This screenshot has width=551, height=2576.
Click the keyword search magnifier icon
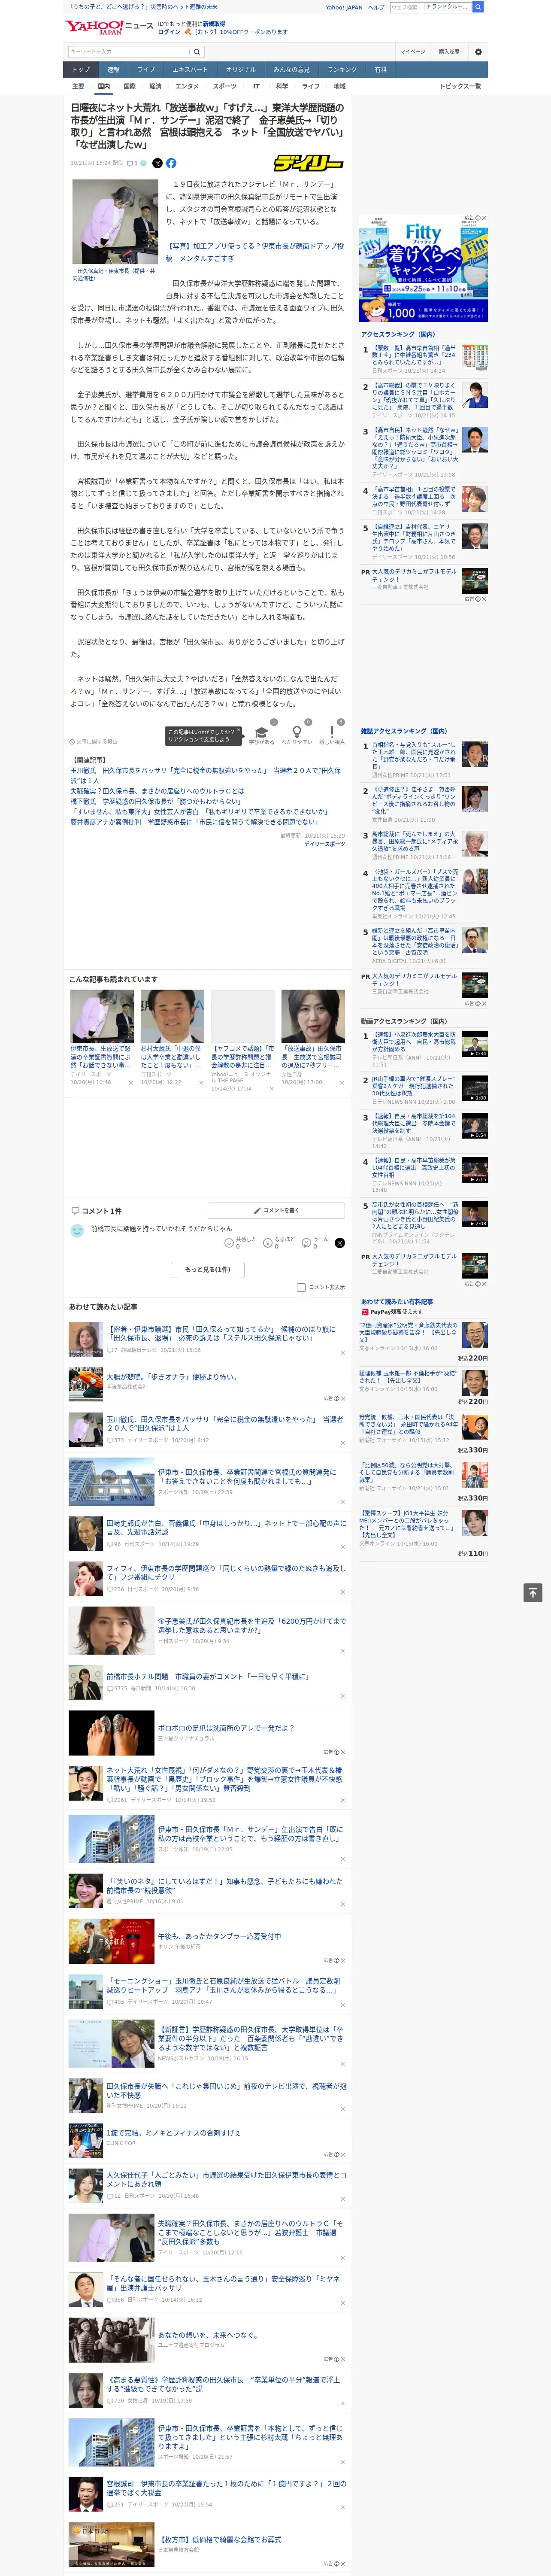click(197, 52)
